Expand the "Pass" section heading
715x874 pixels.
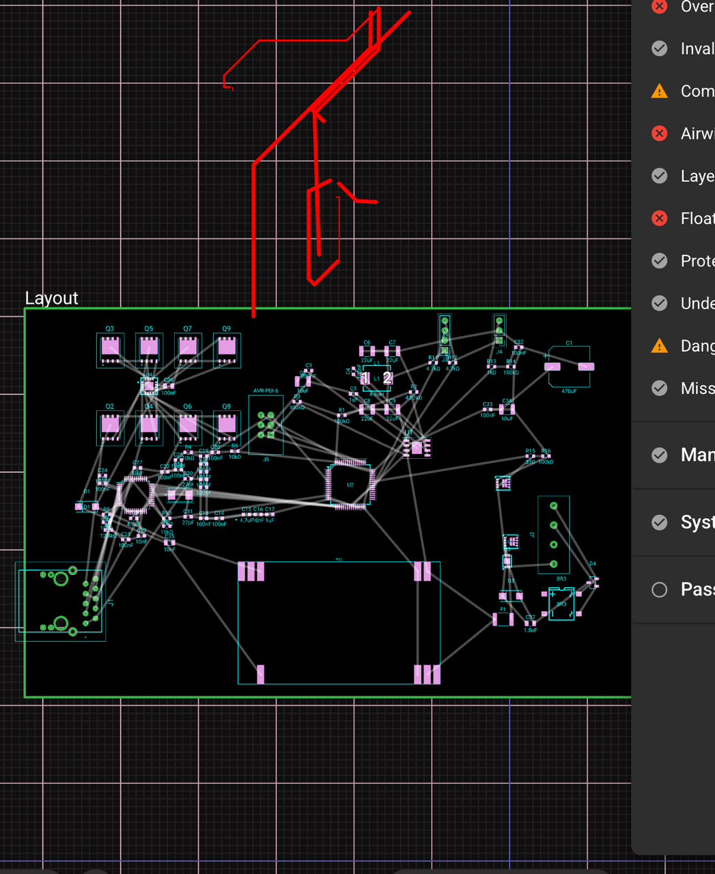[x=674, y=589]
